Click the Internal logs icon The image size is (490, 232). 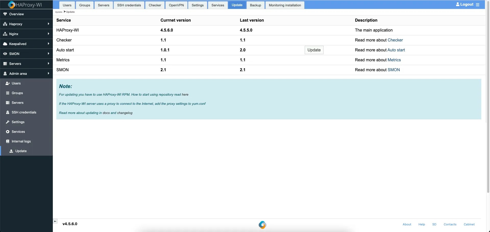[8, 141]
